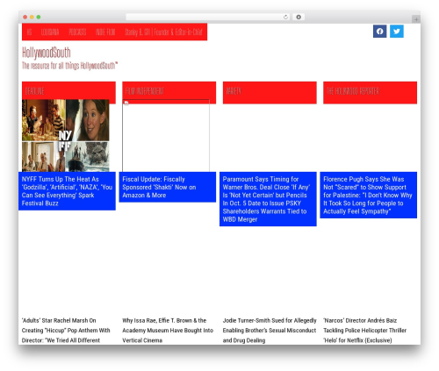Viewport: 439px width, 371px height.
Task: Click the yellow minimize window button
Action: 32,17
